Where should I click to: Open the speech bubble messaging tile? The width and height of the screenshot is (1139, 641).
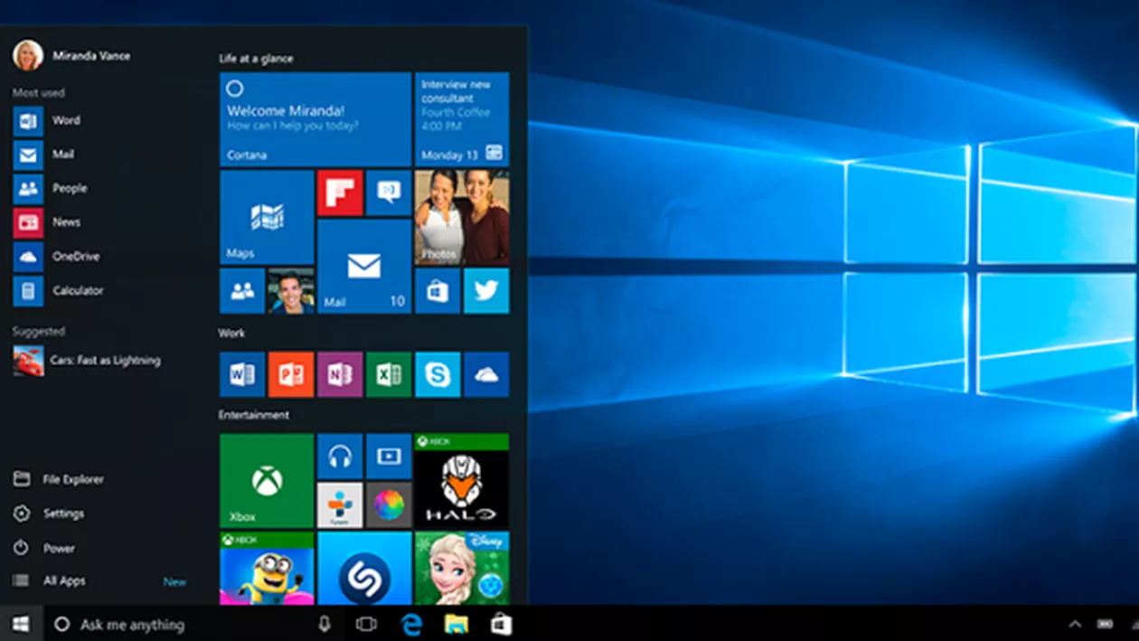(389, 193)
